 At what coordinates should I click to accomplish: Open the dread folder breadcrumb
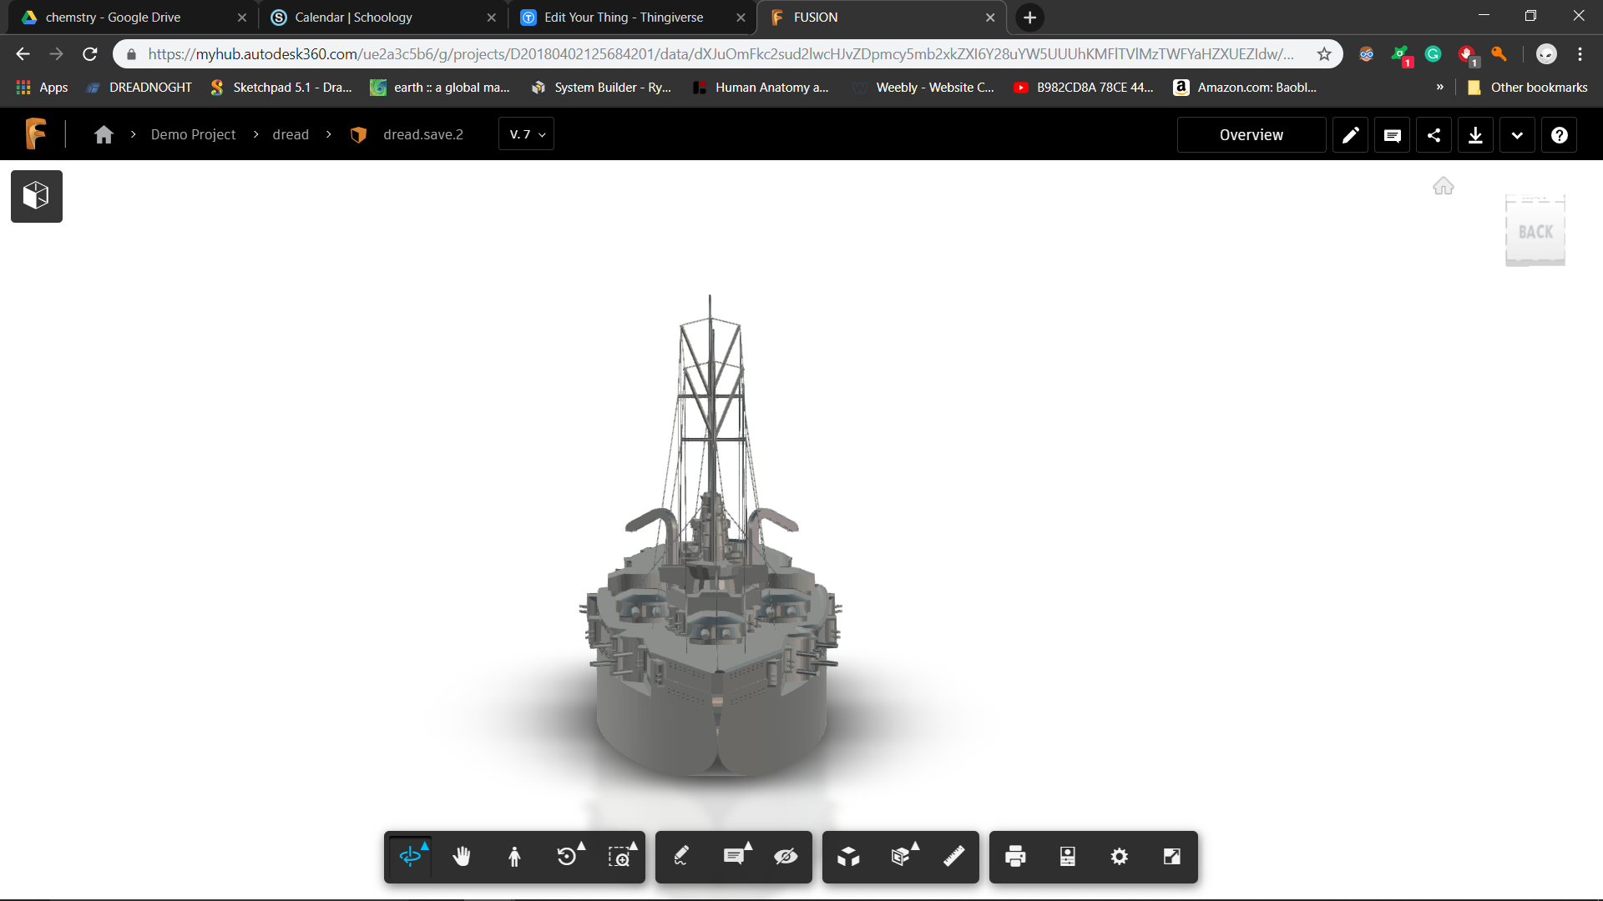coord(291,135)
